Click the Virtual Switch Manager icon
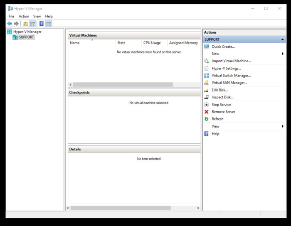The height and width of the screenshot is (226, 291). click(x=207, y=76)
